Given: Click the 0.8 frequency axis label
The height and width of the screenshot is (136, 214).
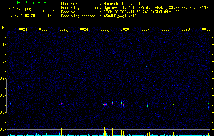Looking at the screenshot, I should point(3,95).
